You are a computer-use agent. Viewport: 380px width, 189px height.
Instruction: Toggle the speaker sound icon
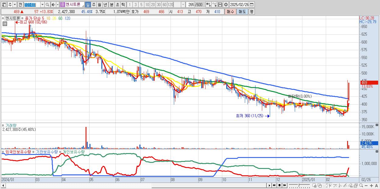coord(53,5)
